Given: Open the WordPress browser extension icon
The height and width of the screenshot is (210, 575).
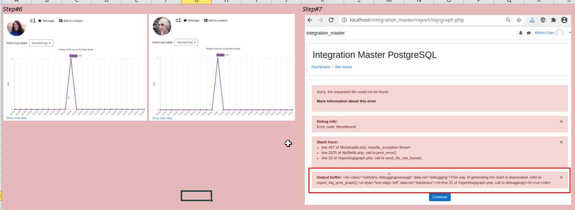Looking at the screenshot, I should [x=543, y=20].
